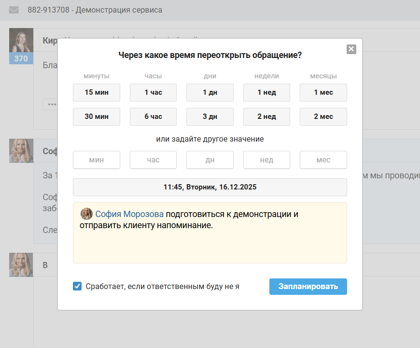Select the 1 дн preset
This screenshot has height=348, width=420.
[x=210, y=92]
